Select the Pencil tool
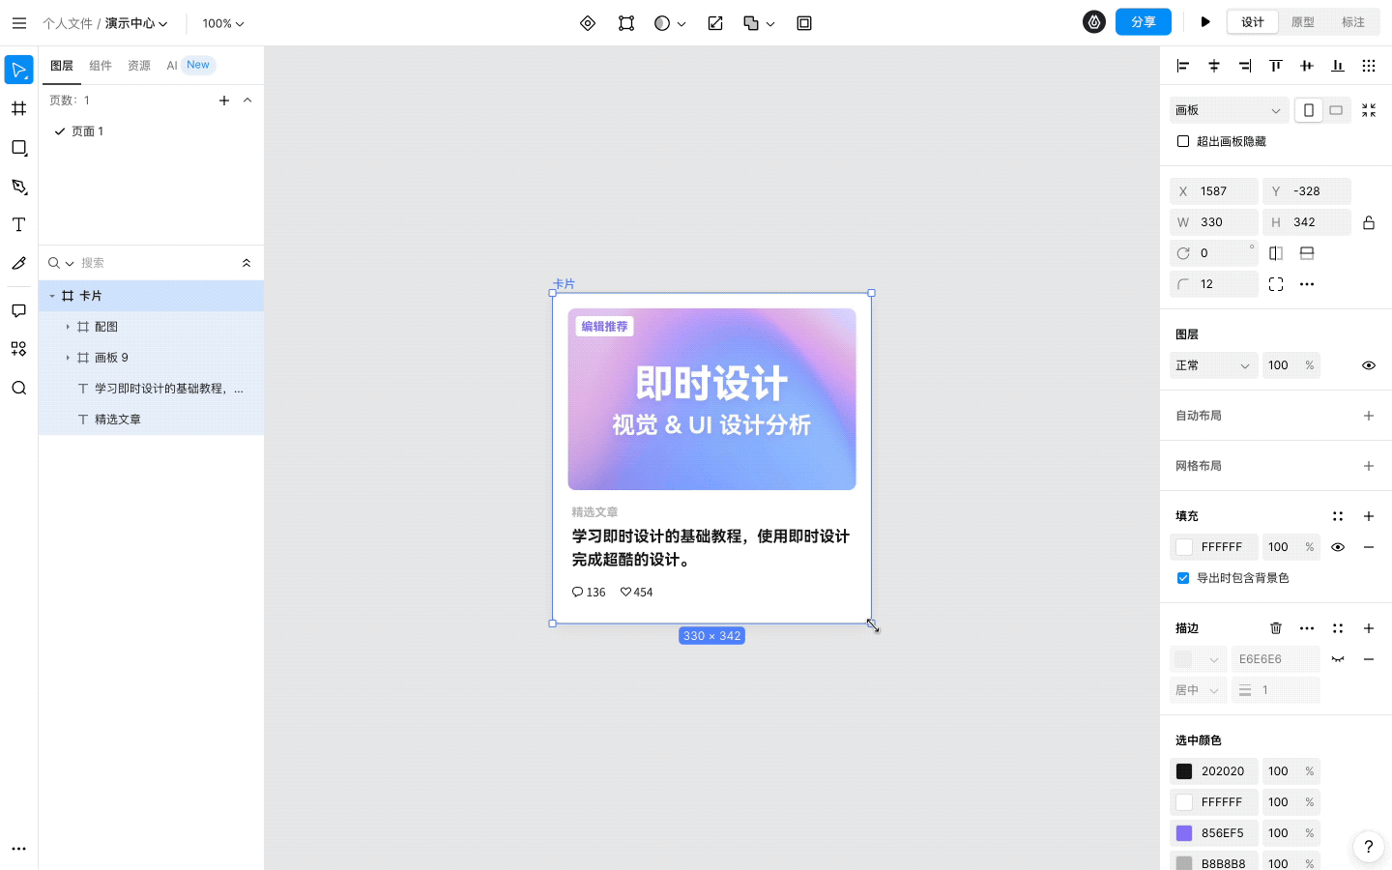Image resolution: width=1392 pixels, height=870 pixels. pyautogui.click(x=18, y=263)
